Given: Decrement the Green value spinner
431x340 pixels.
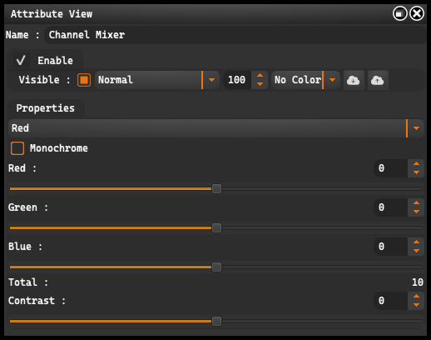Looking at the screenshot, I should click(x=416, y=212).
